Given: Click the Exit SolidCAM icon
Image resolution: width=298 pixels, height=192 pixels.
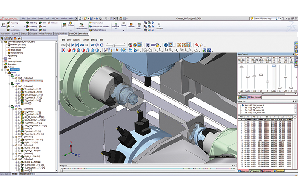Looking at the screenshot, I should pos(159,24).
